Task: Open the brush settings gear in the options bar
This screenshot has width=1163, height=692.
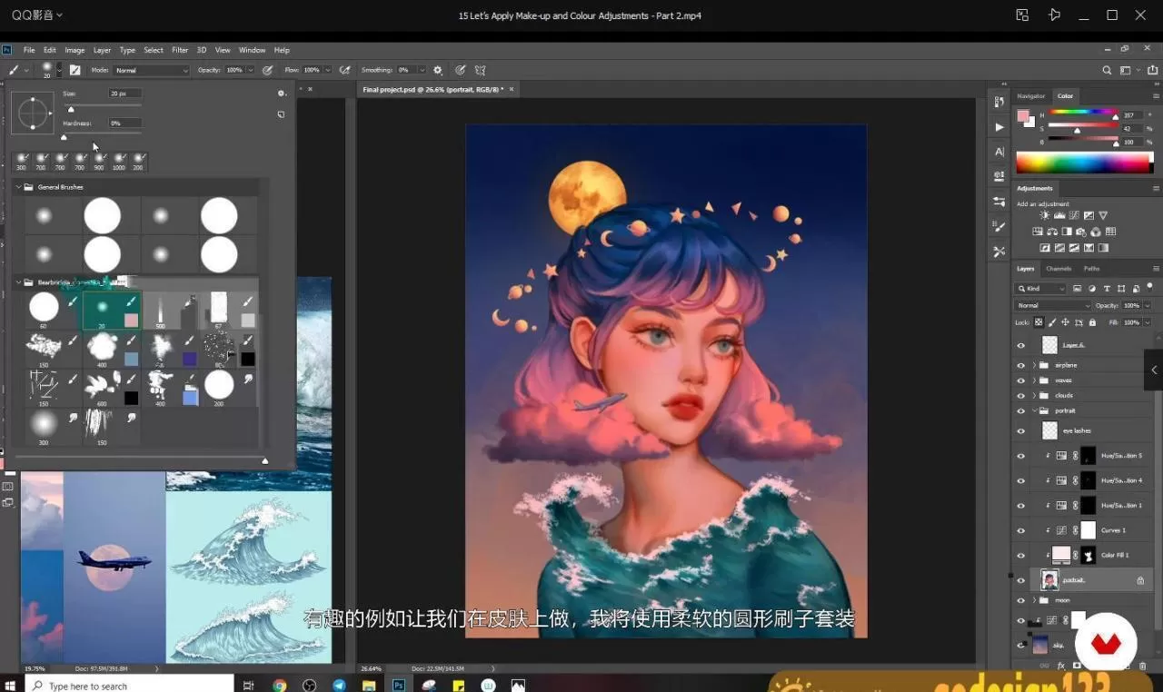Action: [x=437, y=70]
